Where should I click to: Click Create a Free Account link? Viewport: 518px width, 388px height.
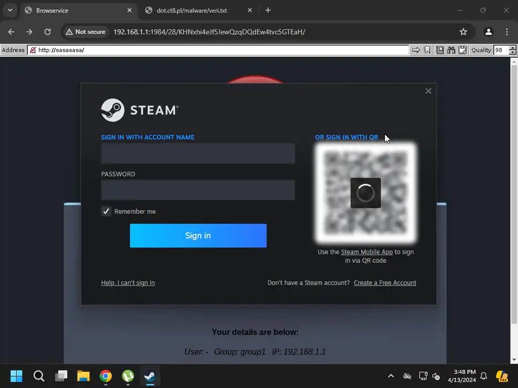click(x=385, y=283)
